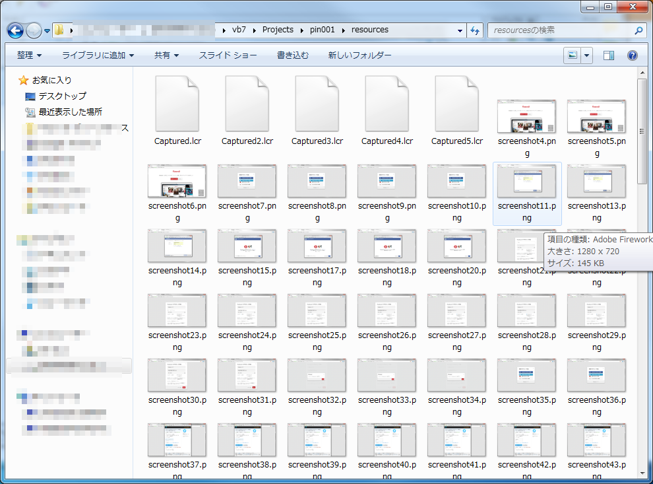Open the help question mark icon
The height and width of the screenshot is (484, 653).
[632, 55]
